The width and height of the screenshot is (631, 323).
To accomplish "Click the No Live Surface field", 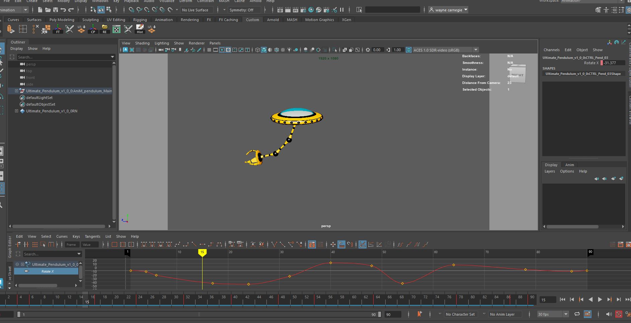I will point(196,10).
